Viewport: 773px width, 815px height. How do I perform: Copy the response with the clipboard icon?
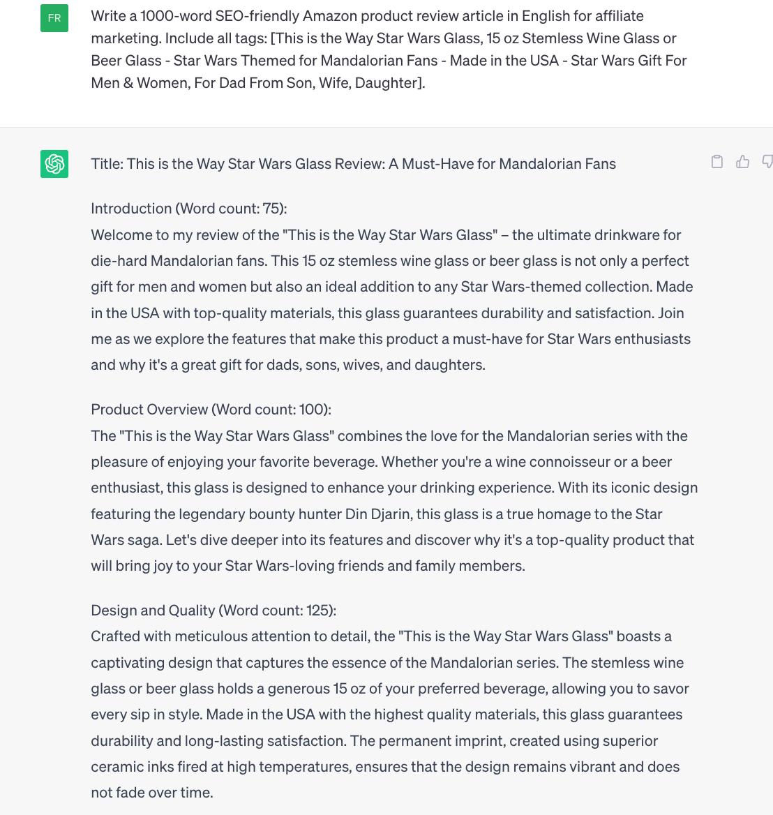tap(717, 162)
